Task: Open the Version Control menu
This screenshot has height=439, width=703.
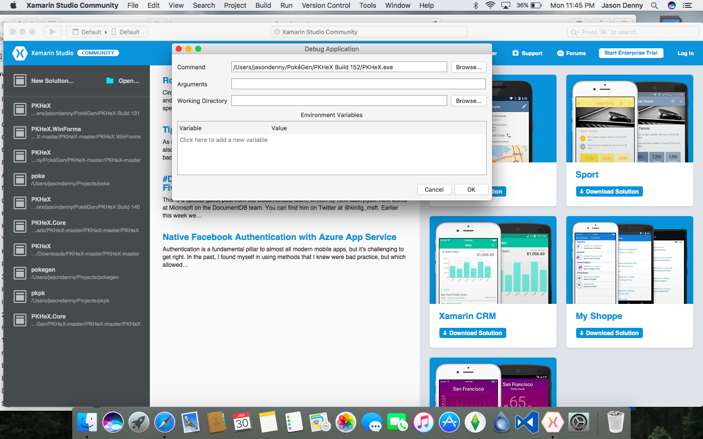Action: (326, 5)
